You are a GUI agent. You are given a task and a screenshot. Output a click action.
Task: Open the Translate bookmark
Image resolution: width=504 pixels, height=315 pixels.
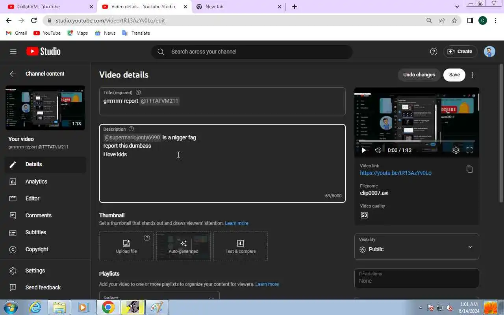click(x=136, y=33)
